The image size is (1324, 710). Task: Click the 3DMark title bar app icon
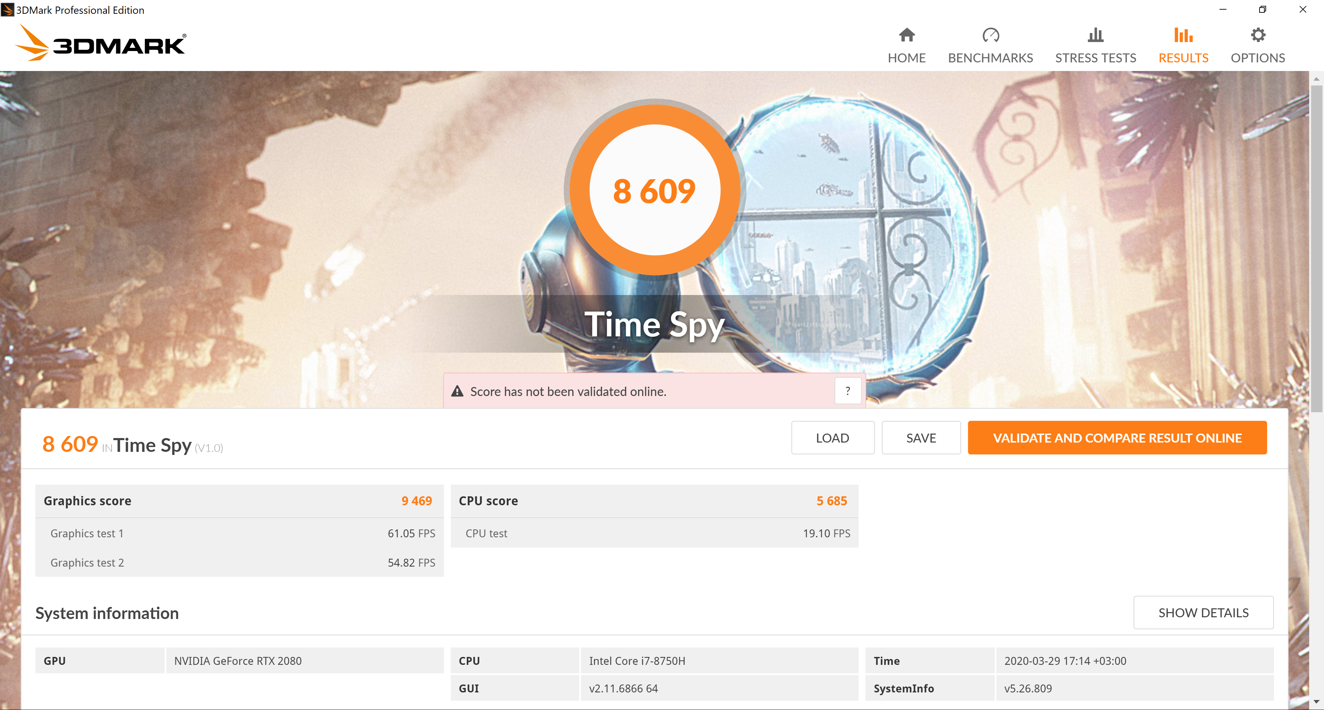click(x=7, y=10)
